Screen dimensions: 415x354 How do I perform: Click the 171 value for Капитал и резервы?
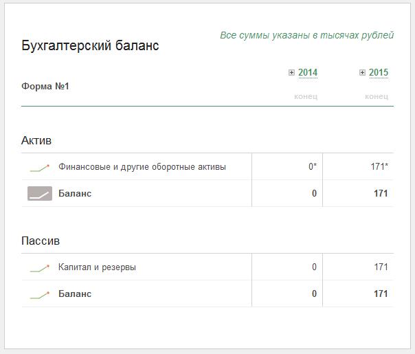coord(381,267)
